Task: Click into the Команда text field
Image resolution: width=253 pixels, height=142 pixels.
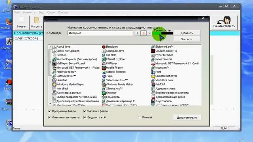Action: coord(100,33)
